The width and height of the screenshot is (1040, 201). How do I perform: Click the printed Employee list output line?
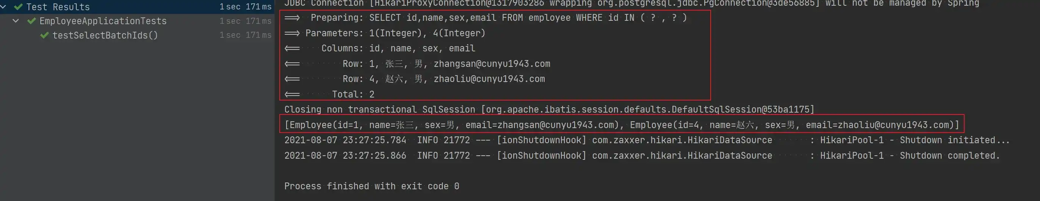(x=622, y=125)
